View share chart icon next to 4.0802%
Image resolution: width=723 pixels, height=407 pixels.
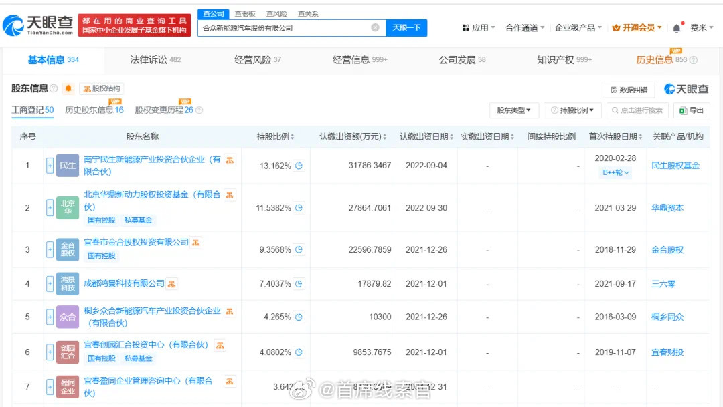coord(299,352)
